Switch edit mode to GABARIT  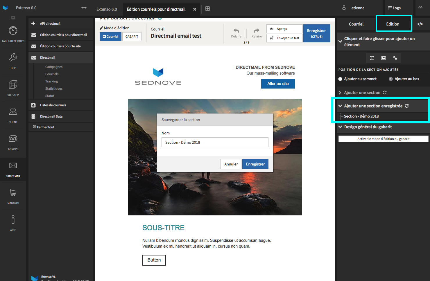[132, 37]
